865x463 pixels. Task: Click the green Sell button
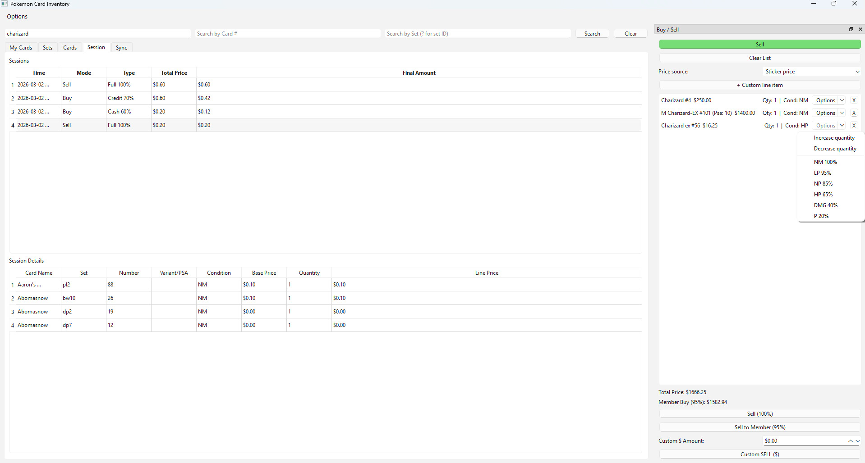coord(759,44)
